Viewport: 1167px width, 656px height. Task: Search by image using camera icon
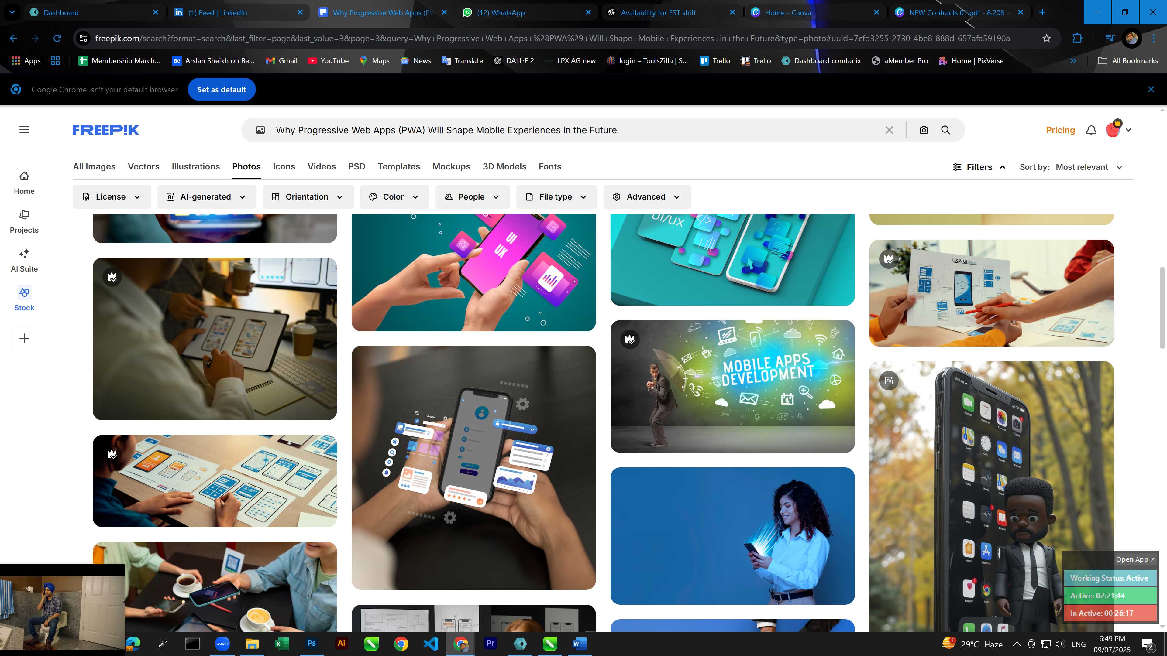[x=924, y=130]
